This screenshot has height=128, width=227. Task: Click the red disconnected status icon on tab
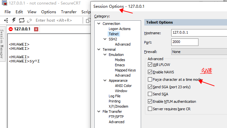coord(11,29)
